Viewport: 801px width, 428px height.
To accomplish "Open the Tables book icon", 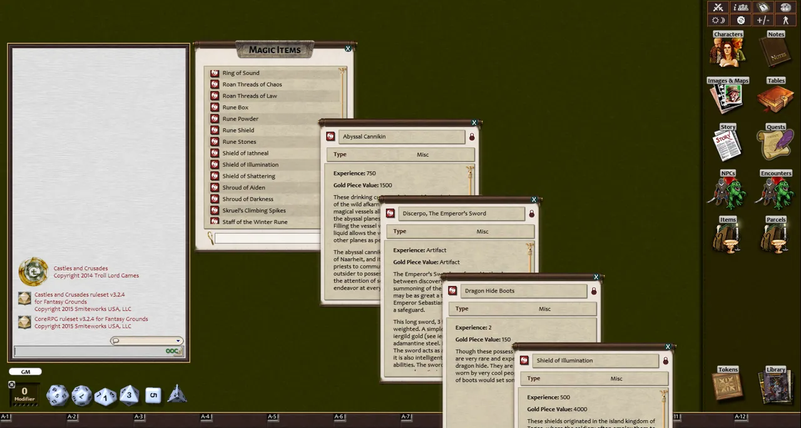I will (x=776, y=96).
